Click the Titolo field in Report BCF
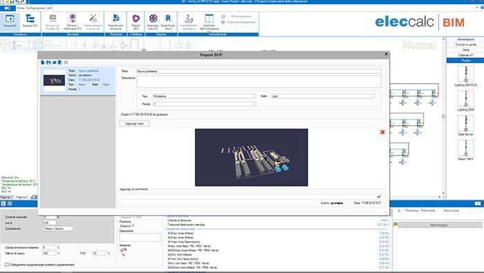Viewport: 484px width, 273px height. [259, 71]
